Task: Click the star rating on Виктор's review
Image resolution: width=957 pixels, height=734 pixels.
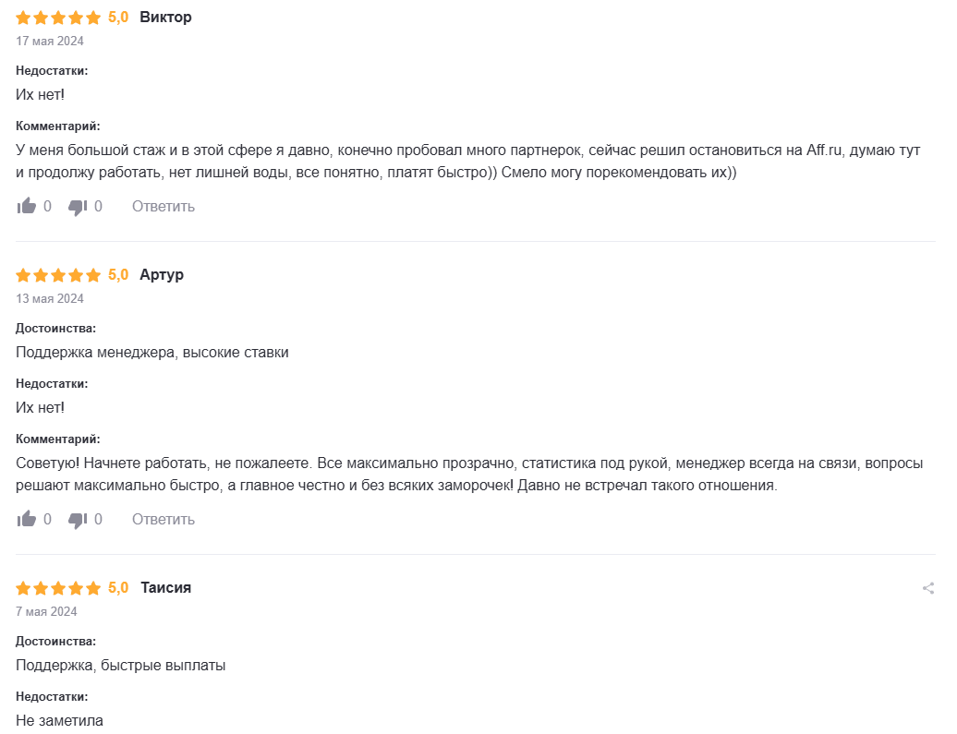Action: tap(58, 18)
